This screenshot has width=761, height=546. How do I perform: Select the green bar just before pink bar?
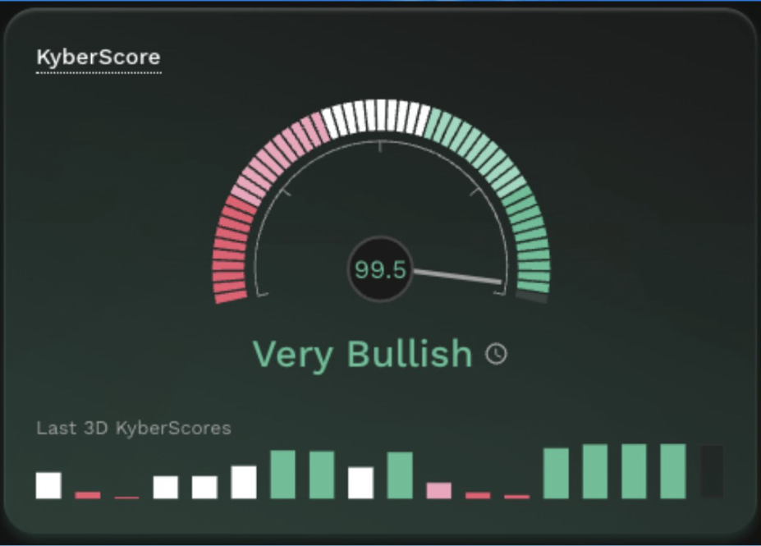pyautogui.click(x=400, y=475)
